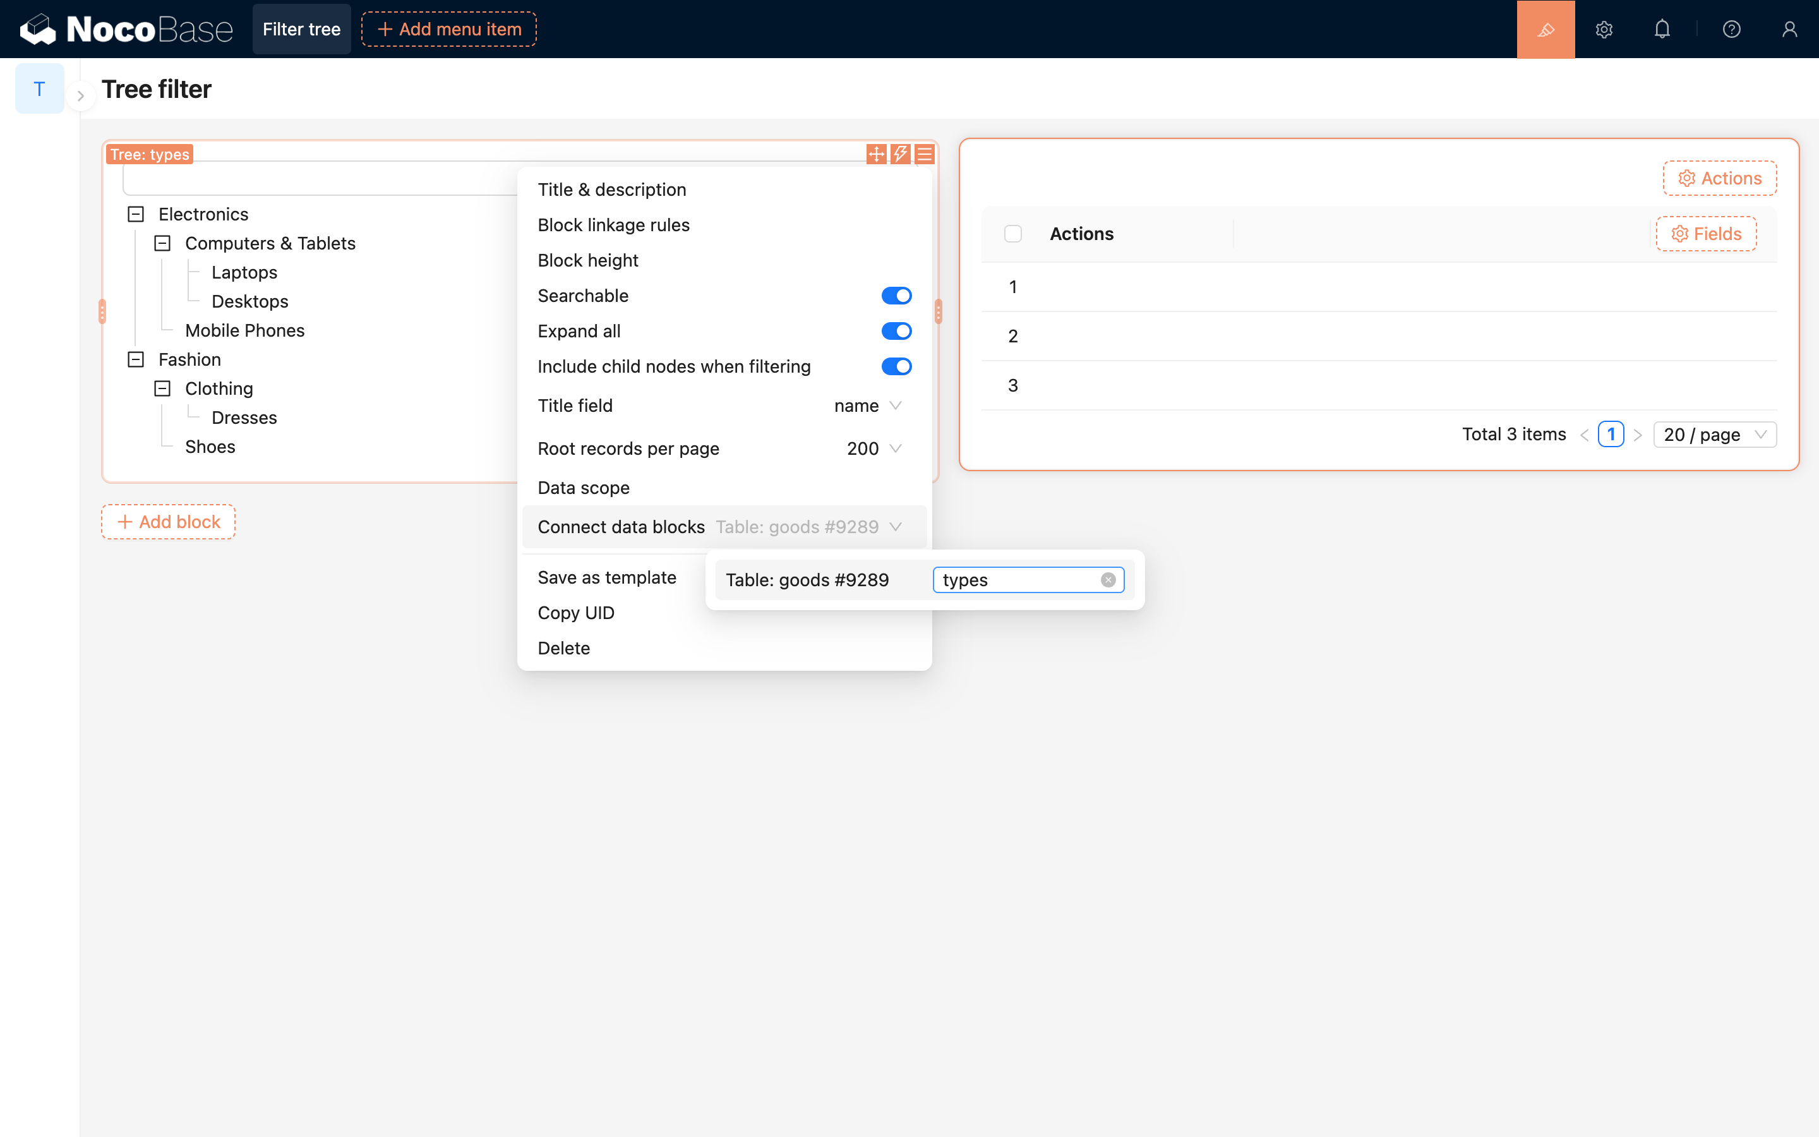
Task: Click the lightning icon on Tree block
Action: coord(901,154)
